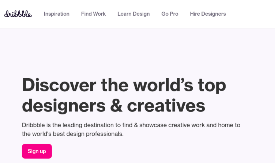Click the Dribbble logo
The height and width of the screenshot is (163, 275).
pos(18,14)
